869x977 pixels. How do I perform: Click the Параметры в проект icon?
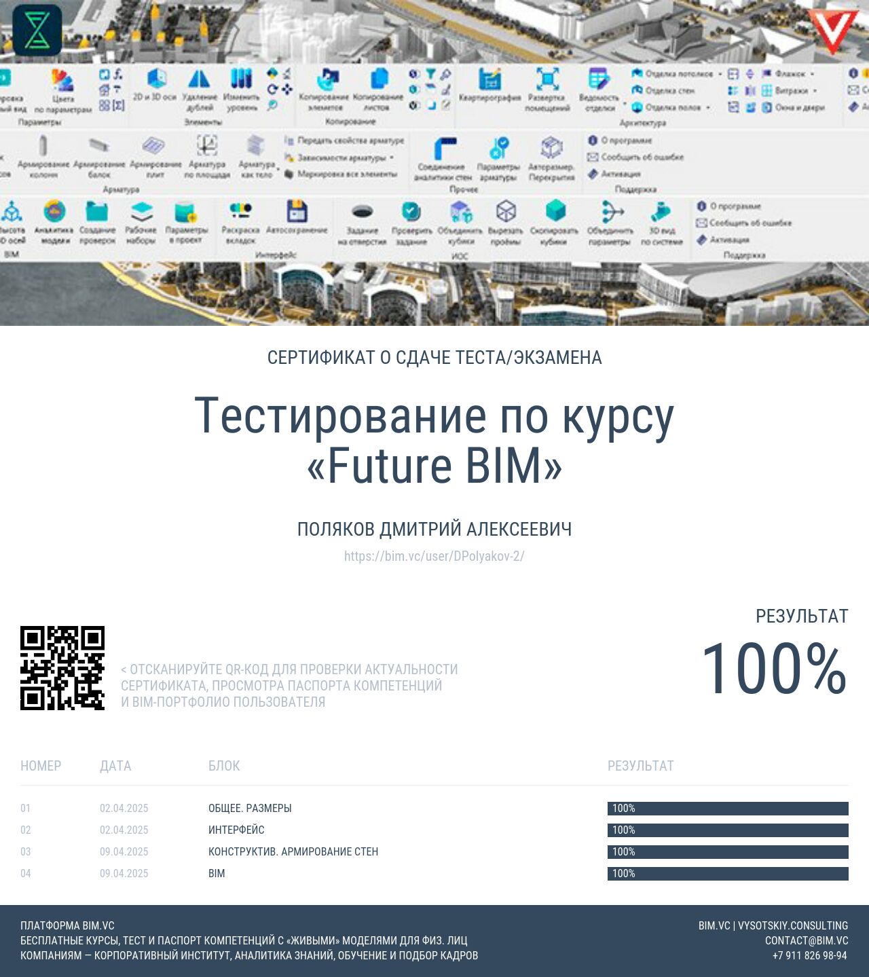185,211
